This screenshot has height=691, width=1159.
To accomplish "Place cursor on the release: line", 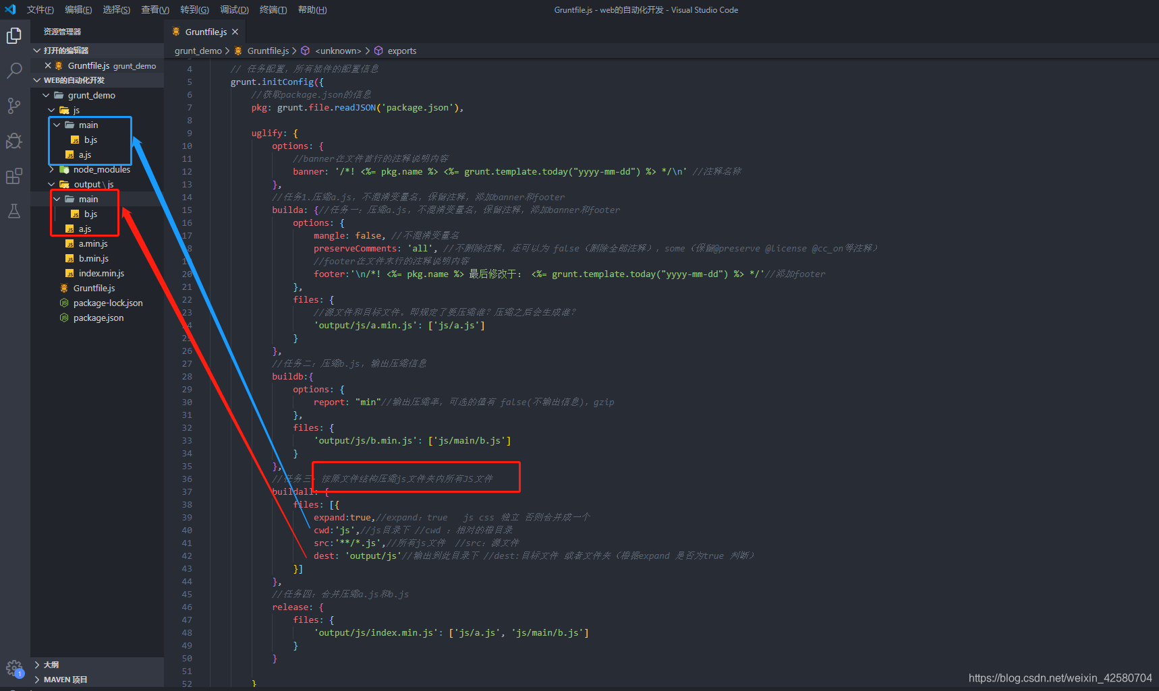I will pyautogui.click(x=298, y=607).
